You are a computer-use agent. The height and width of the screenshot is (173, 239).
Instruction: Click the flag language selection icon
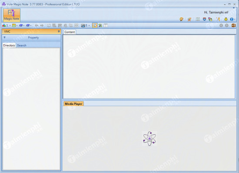click(x=210, y=19)
